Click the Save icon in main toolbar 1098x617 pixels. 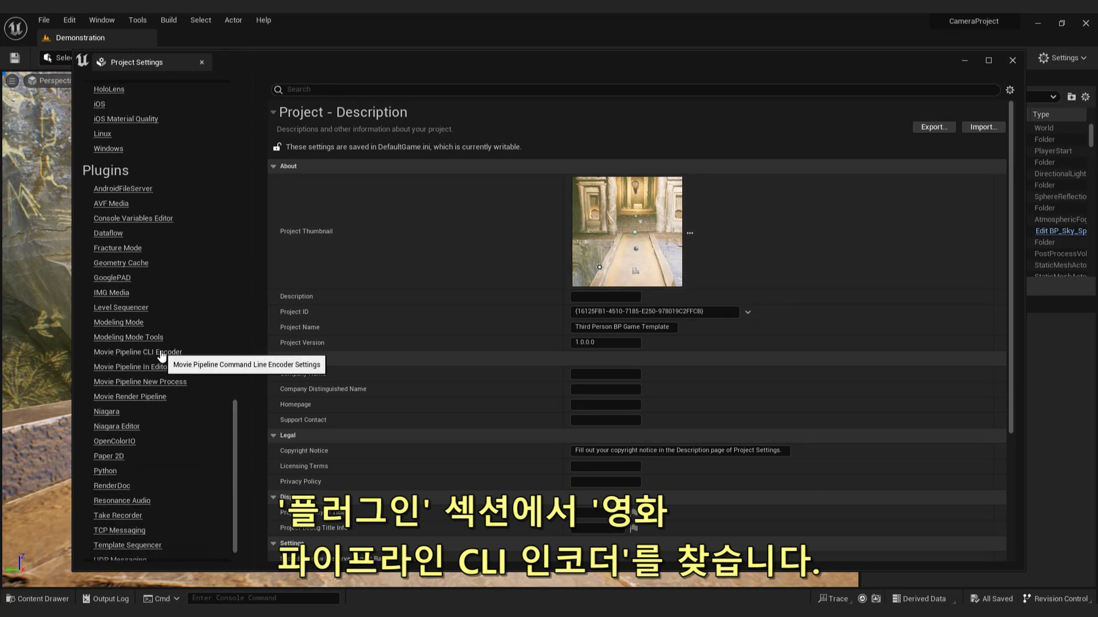(x=15, y=58)
